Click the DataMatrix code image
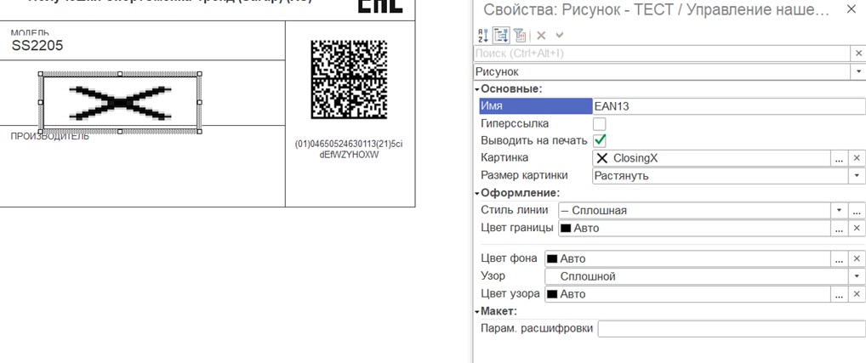The image size is (866, 363). click(349, 79)
